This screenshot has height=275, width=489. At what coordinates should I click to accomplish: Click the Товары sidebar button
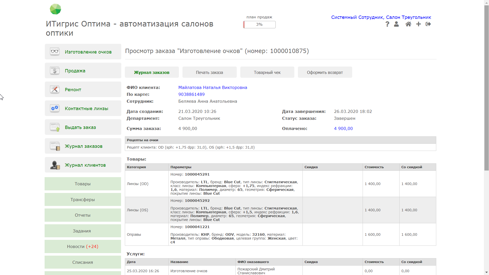pyautogui.click(x=83, y=184)
